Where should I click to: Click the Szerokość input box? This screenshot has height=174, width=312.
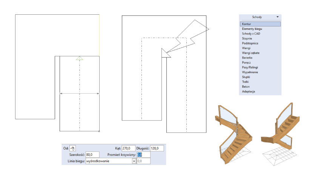click(x=92, y=154)
